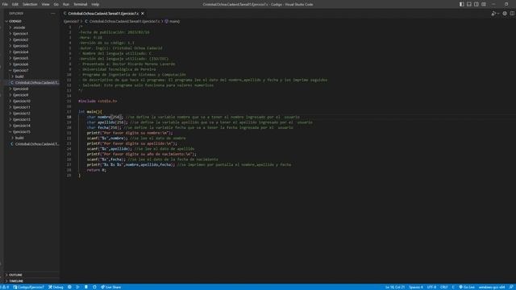Image resolution: width=516 pixels, height=290 pixels.
Task: Open the Go menu
Action: [x=56, y=4]
